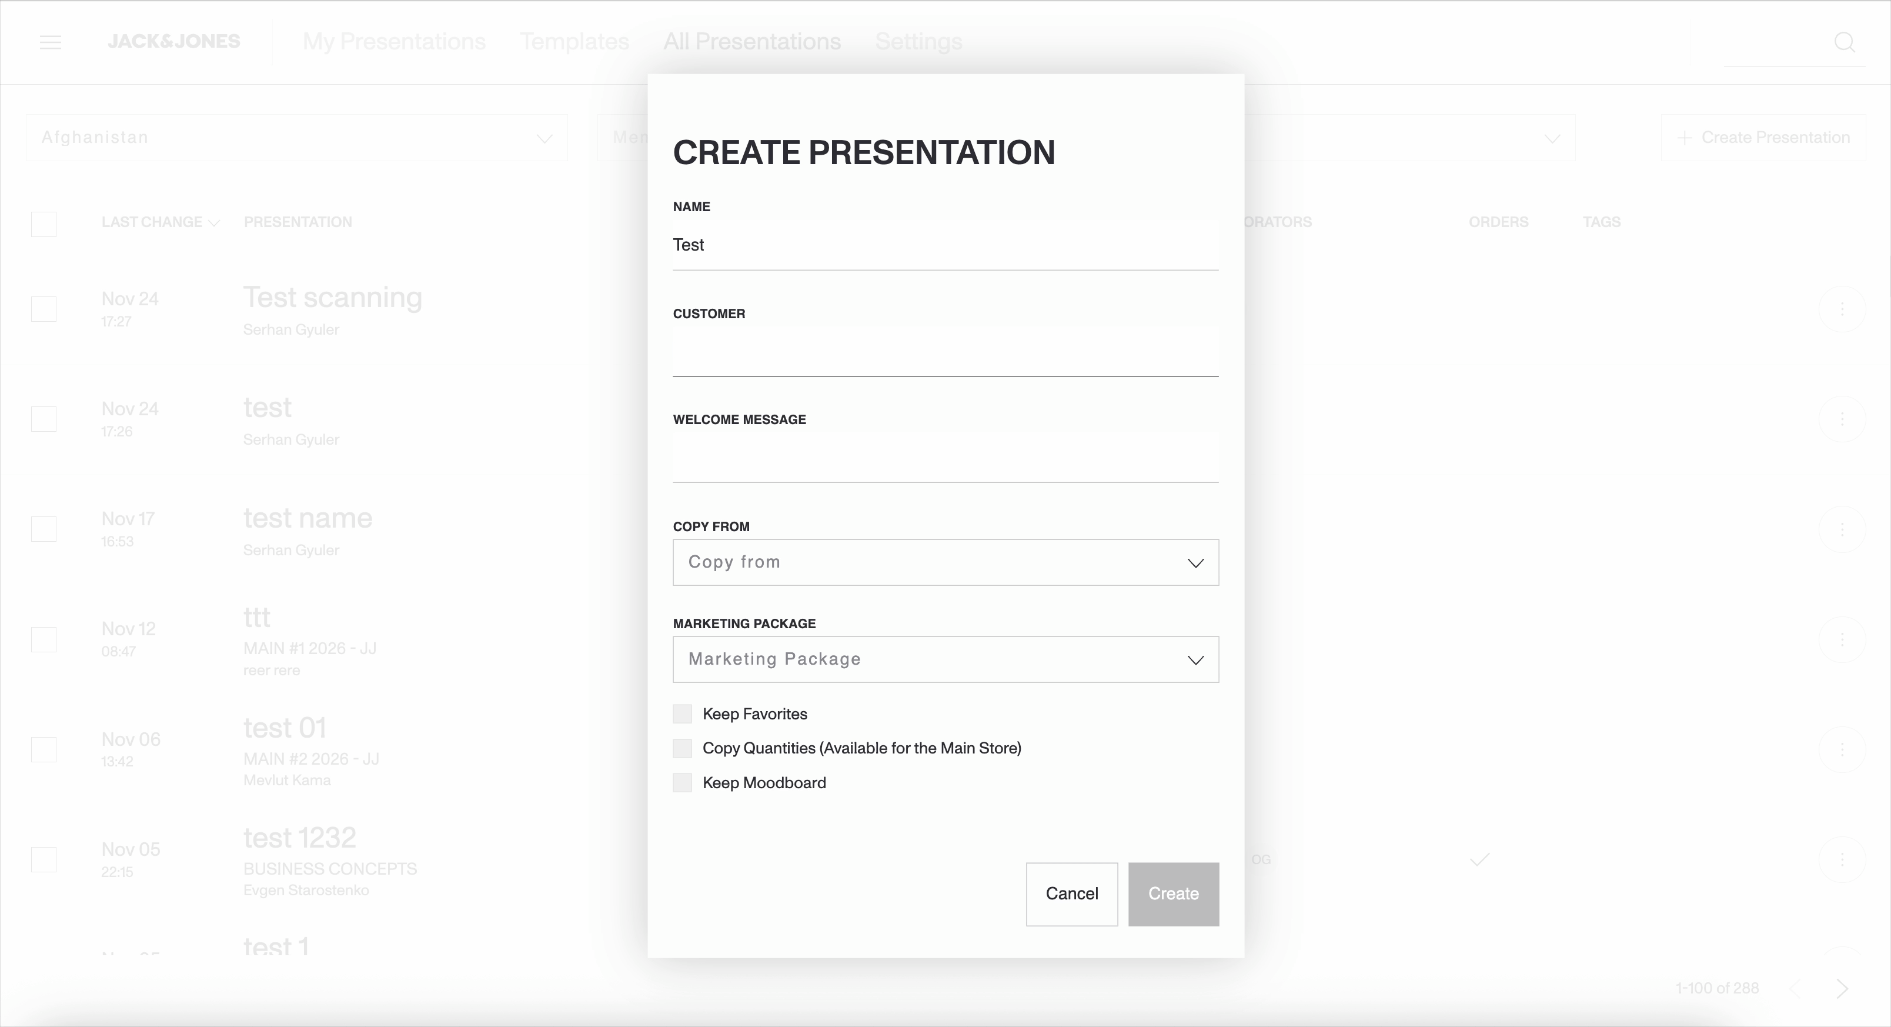Click the search magnifier icon

coord(1844,42)
